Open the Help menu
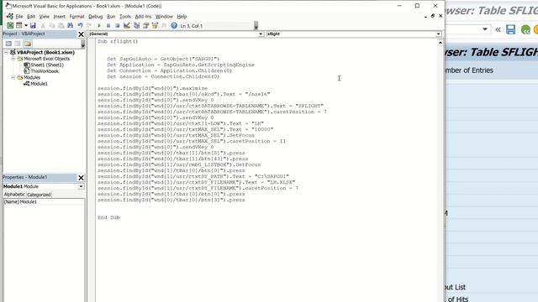538x302 pixels. 182,17
